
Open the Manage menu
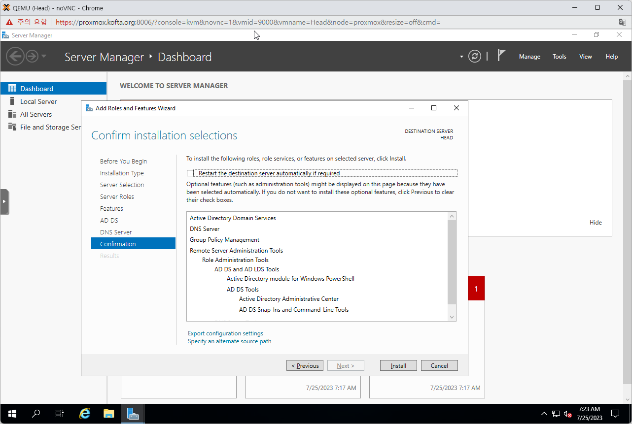[529, 56]
